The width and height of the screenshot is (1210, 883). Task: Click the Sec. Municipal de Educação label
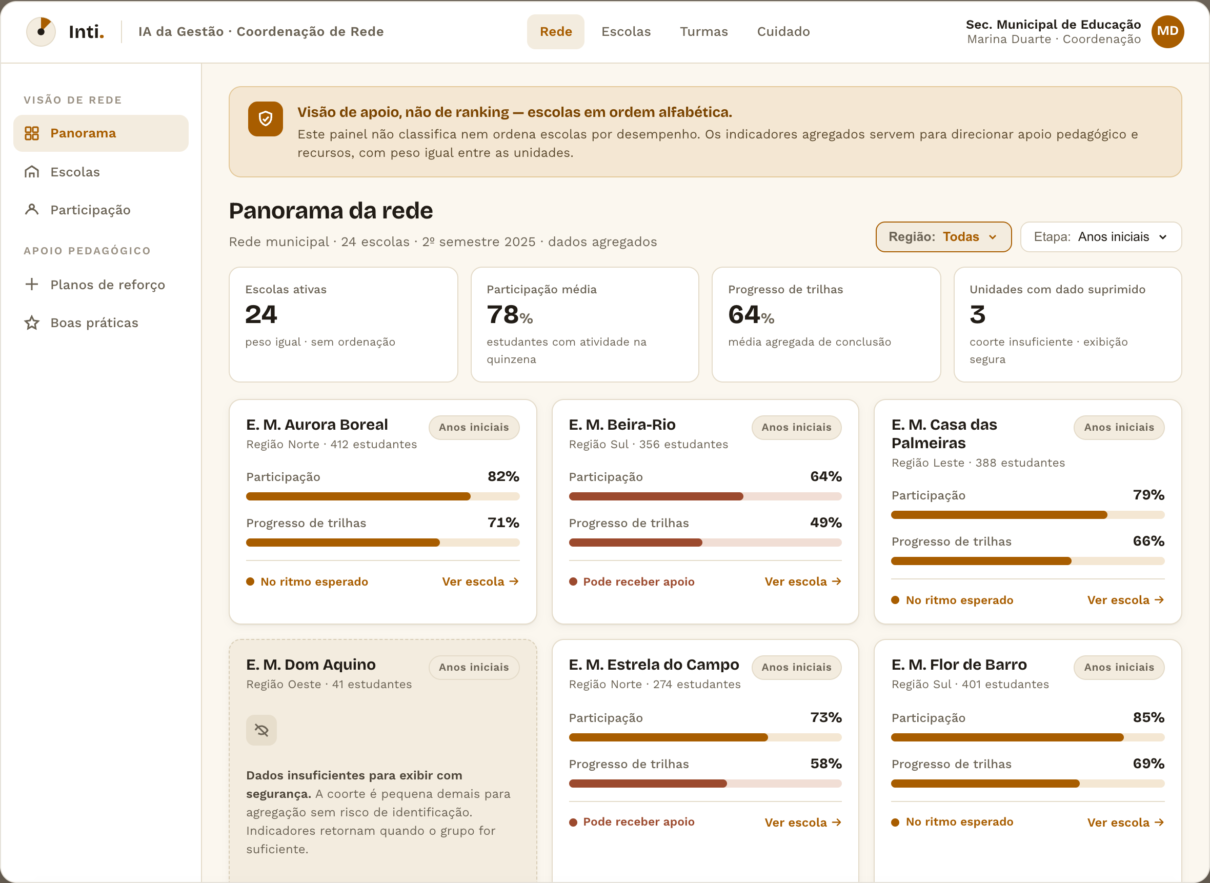pyautogui.click(x=1054, y=24)
